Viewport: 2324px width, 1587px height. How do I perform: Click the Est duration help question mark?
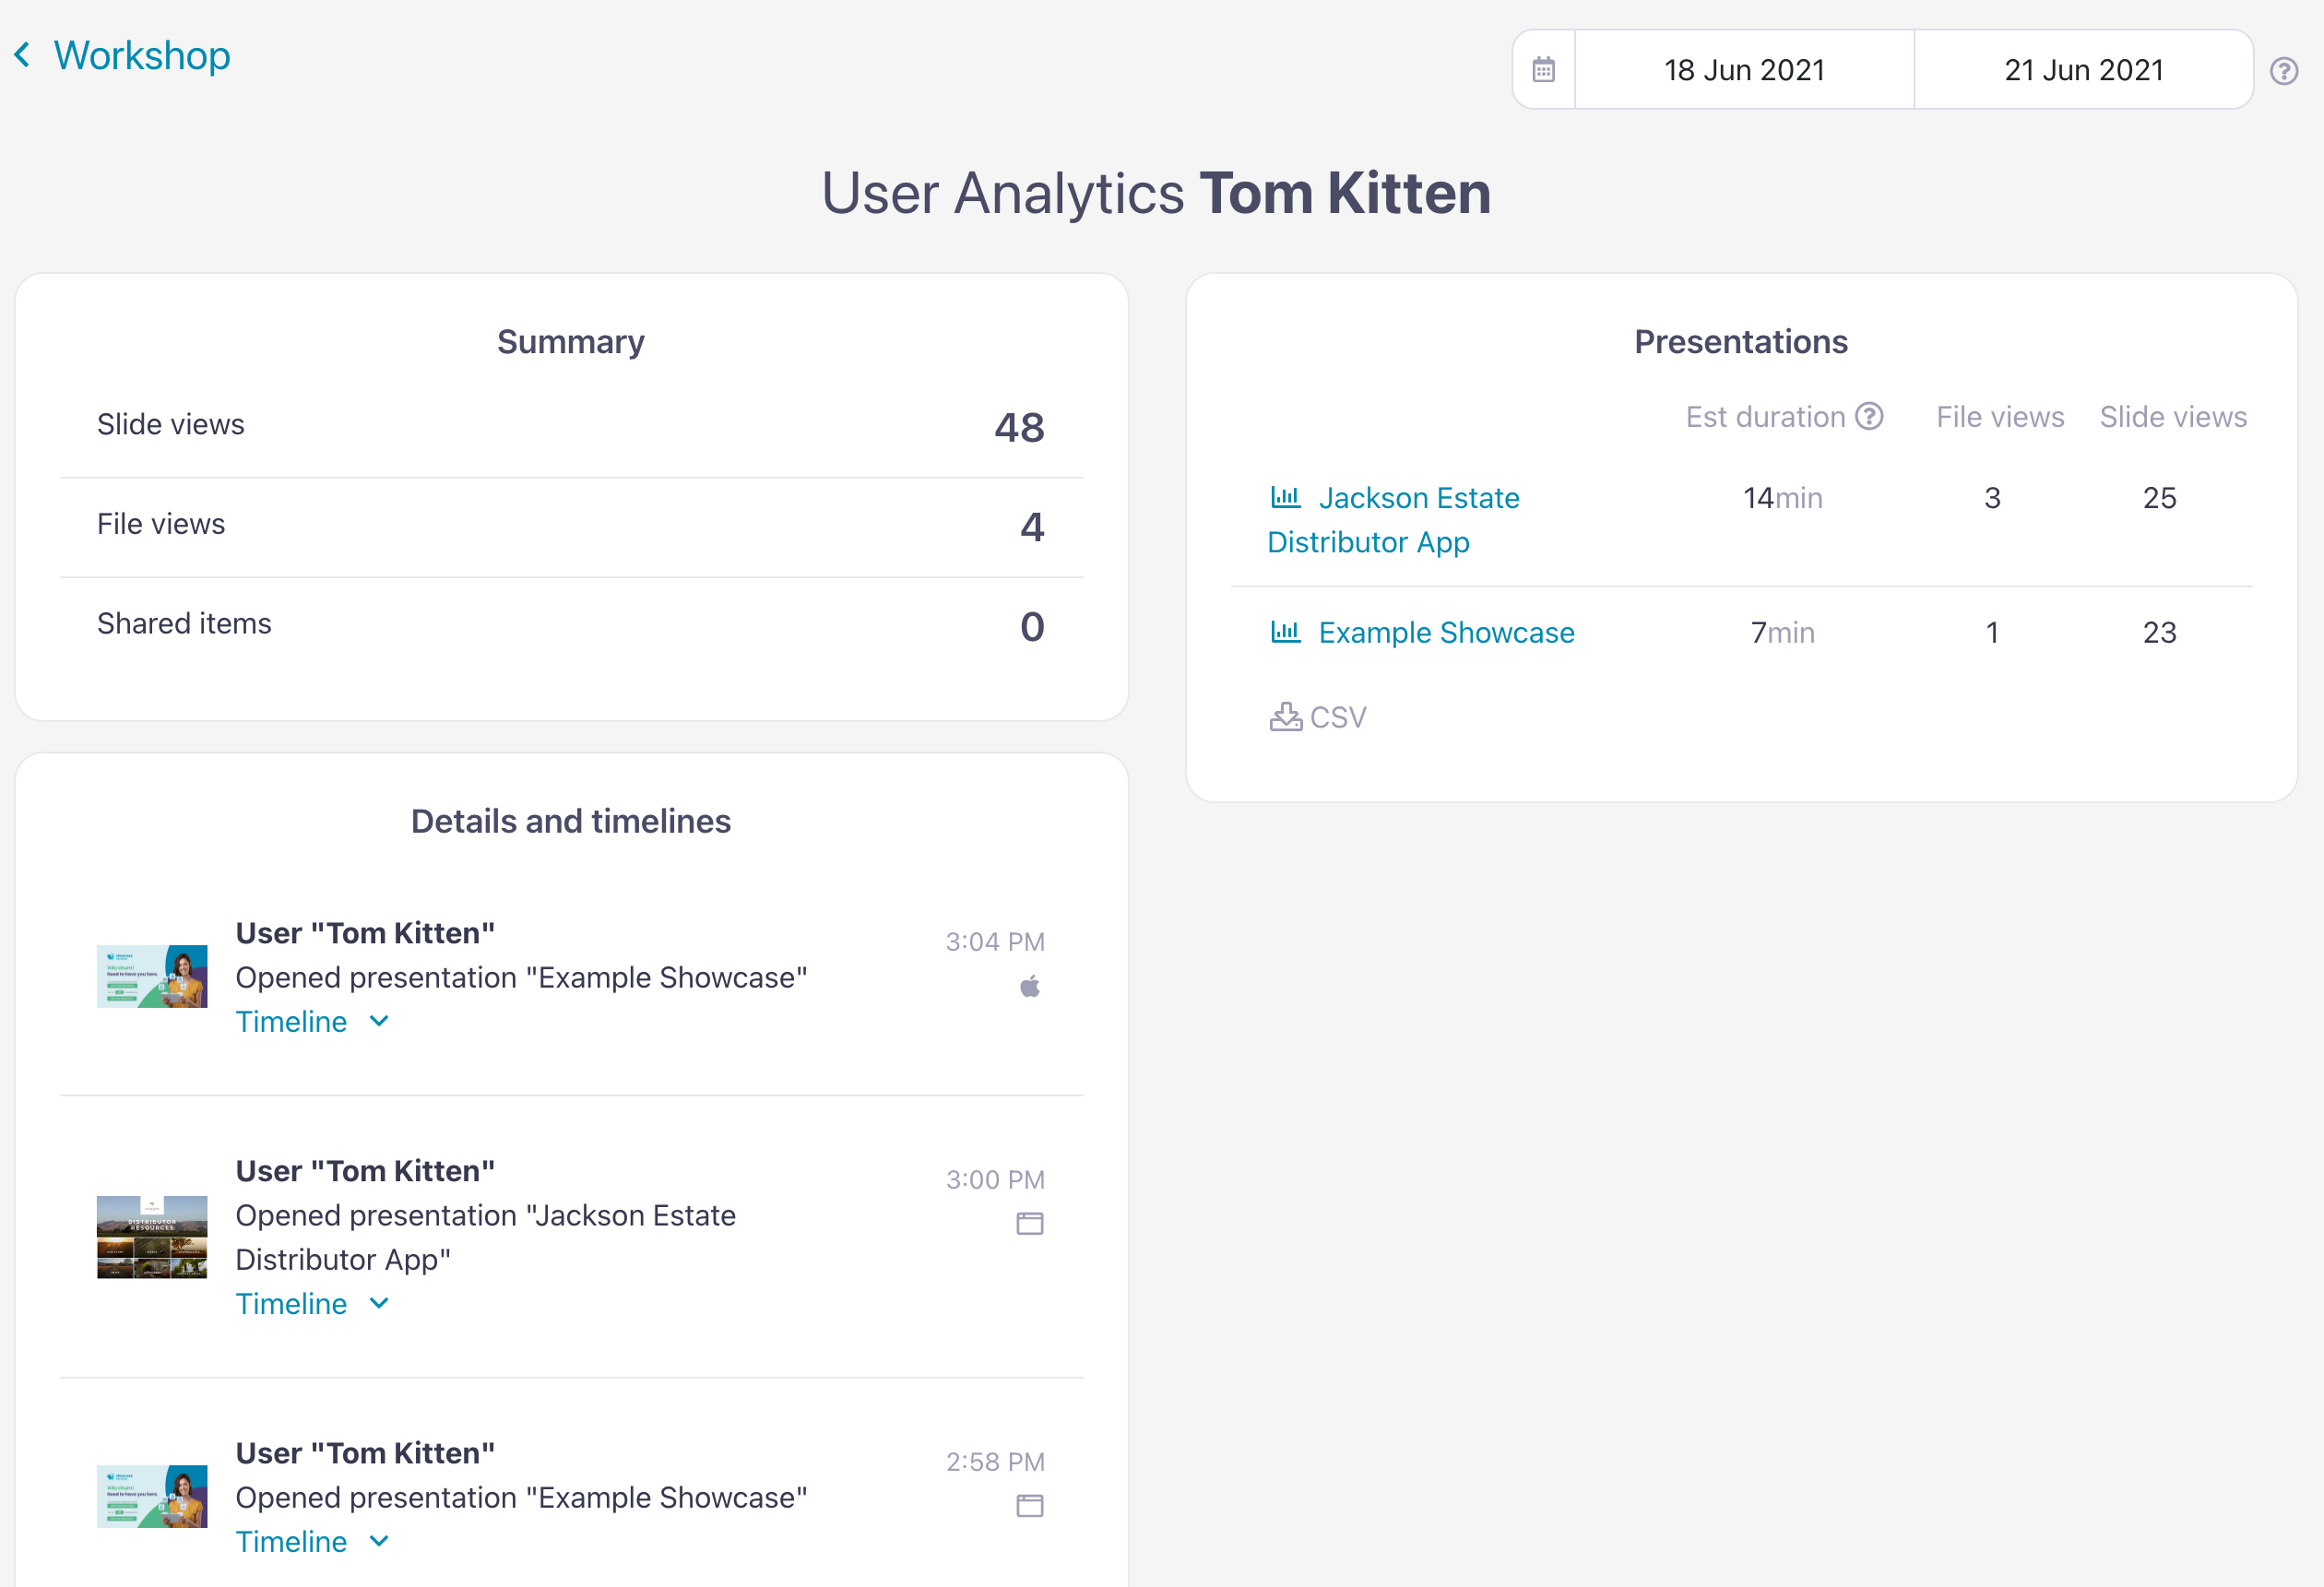pyautogui.click(x=1869, y=416)
